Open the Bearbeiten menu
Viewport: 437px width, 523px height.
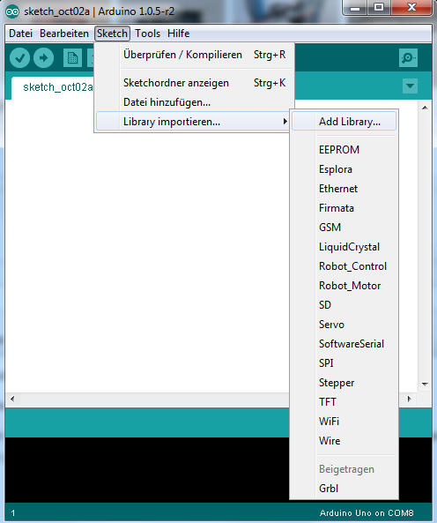click(x=64, y=34)
